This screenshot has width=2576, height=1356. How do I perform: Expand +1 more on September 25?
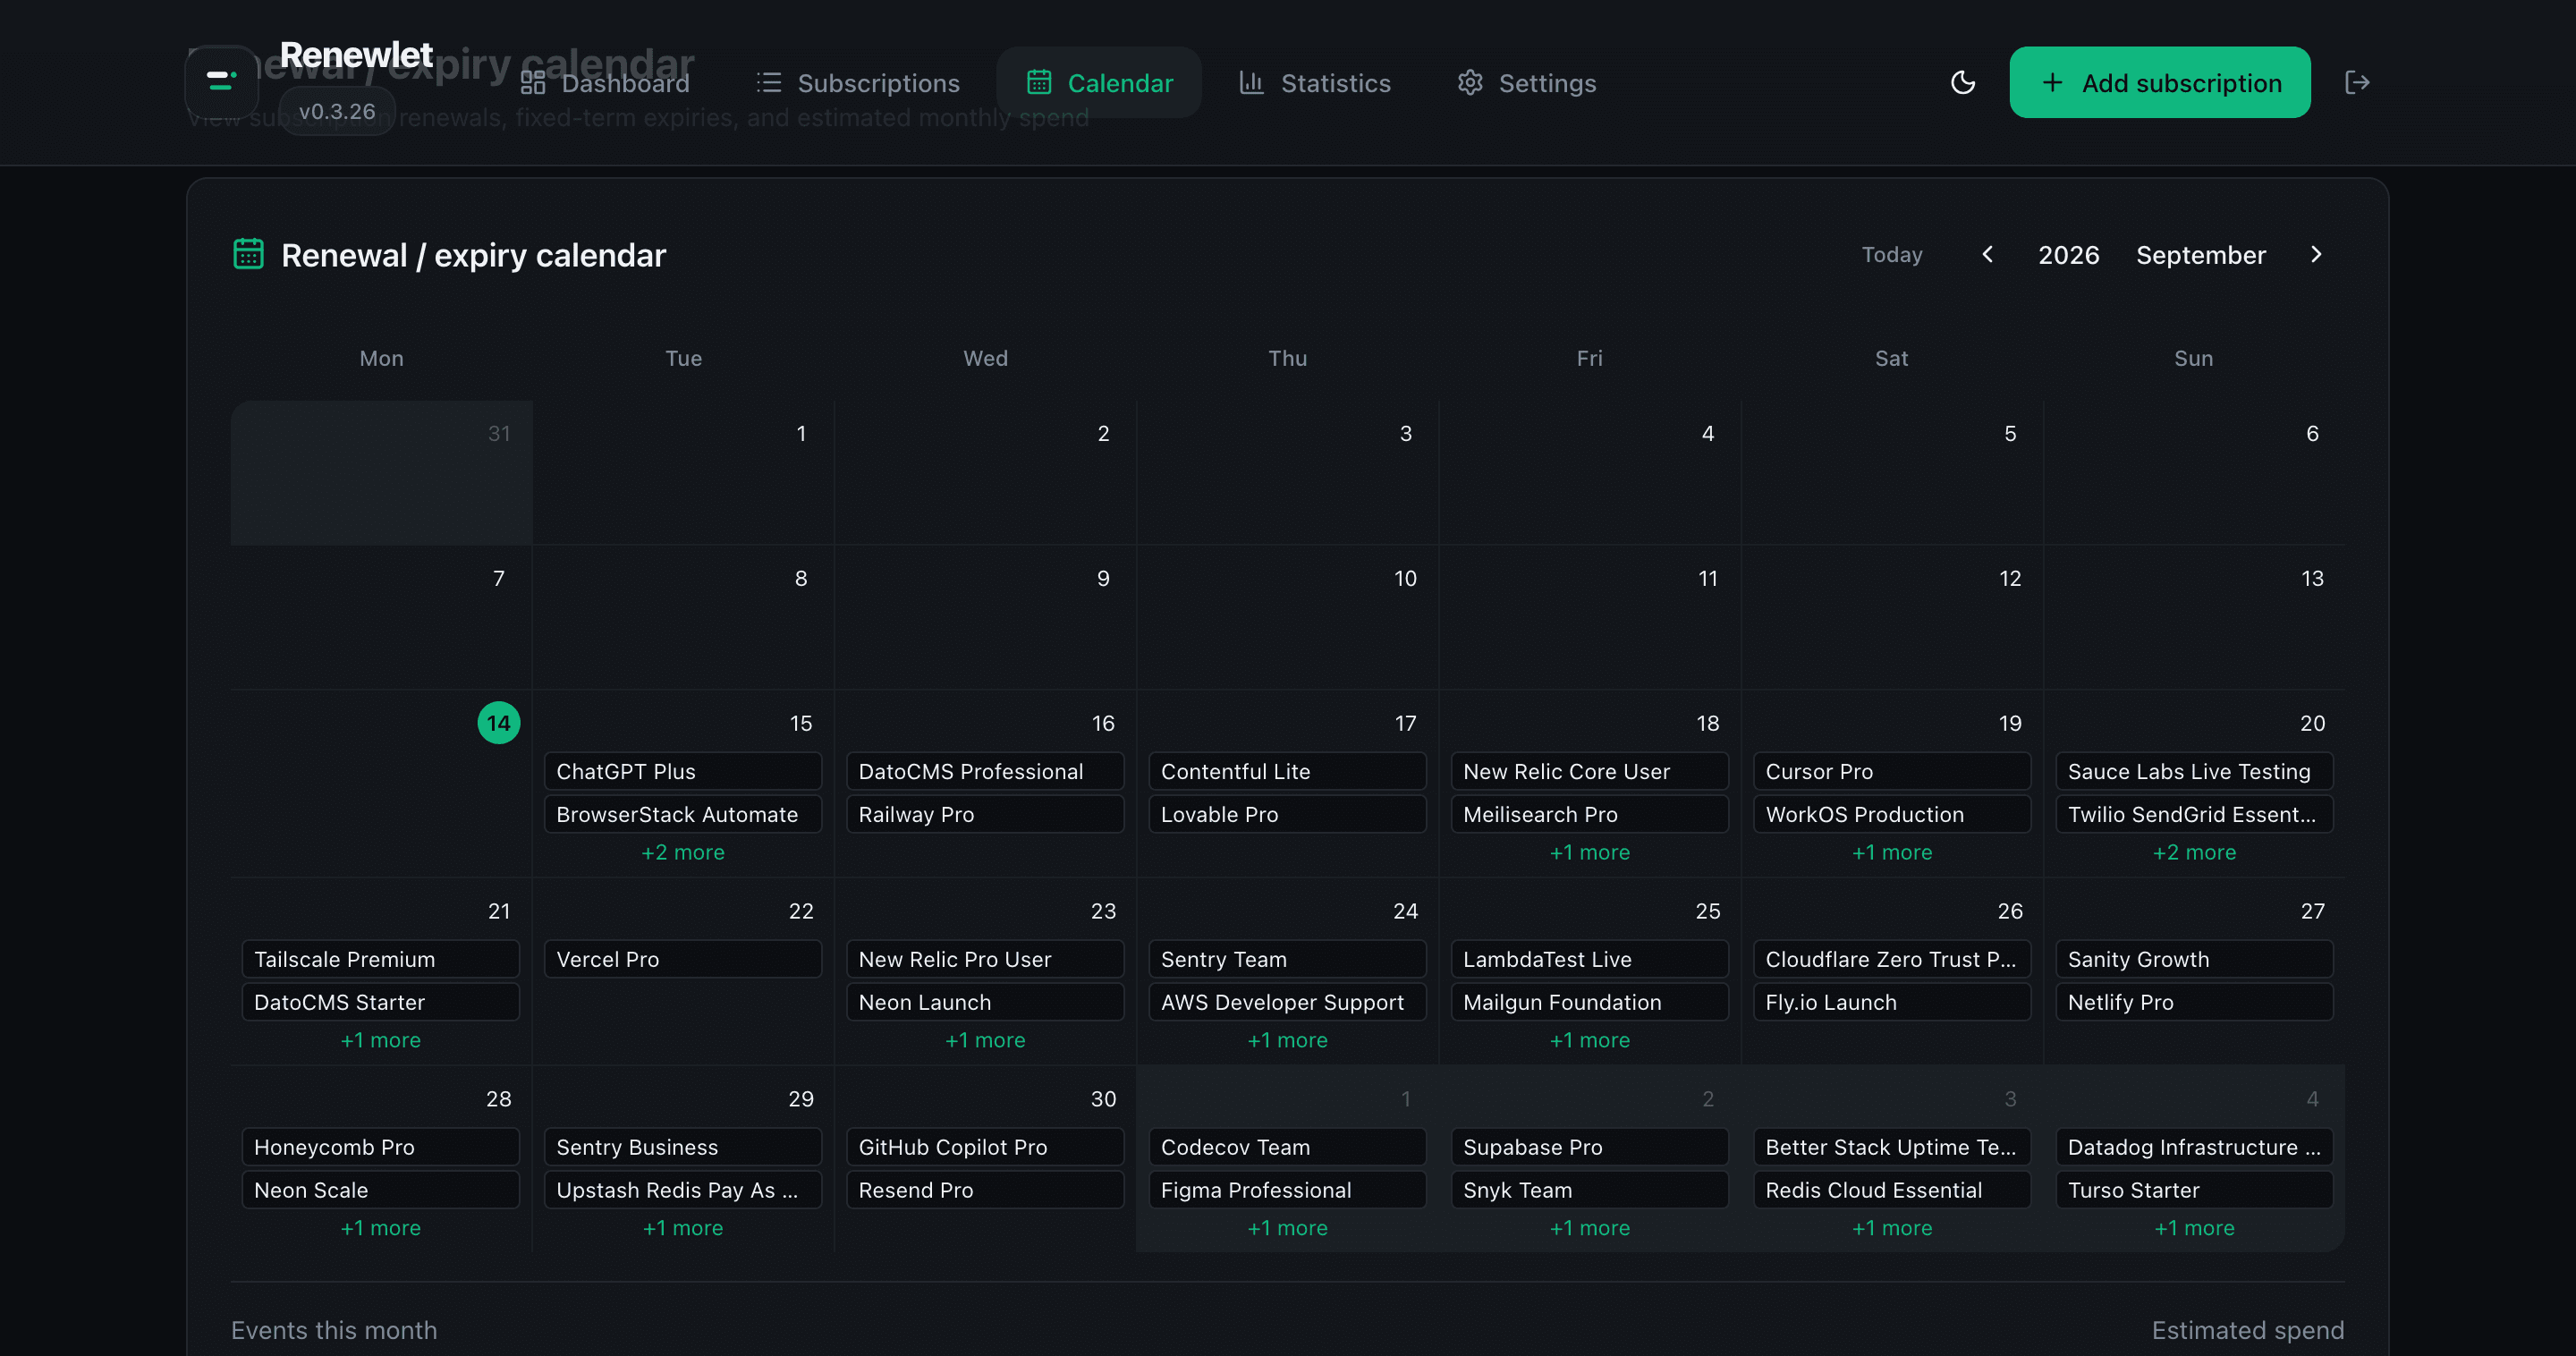click(1589, 1040)
